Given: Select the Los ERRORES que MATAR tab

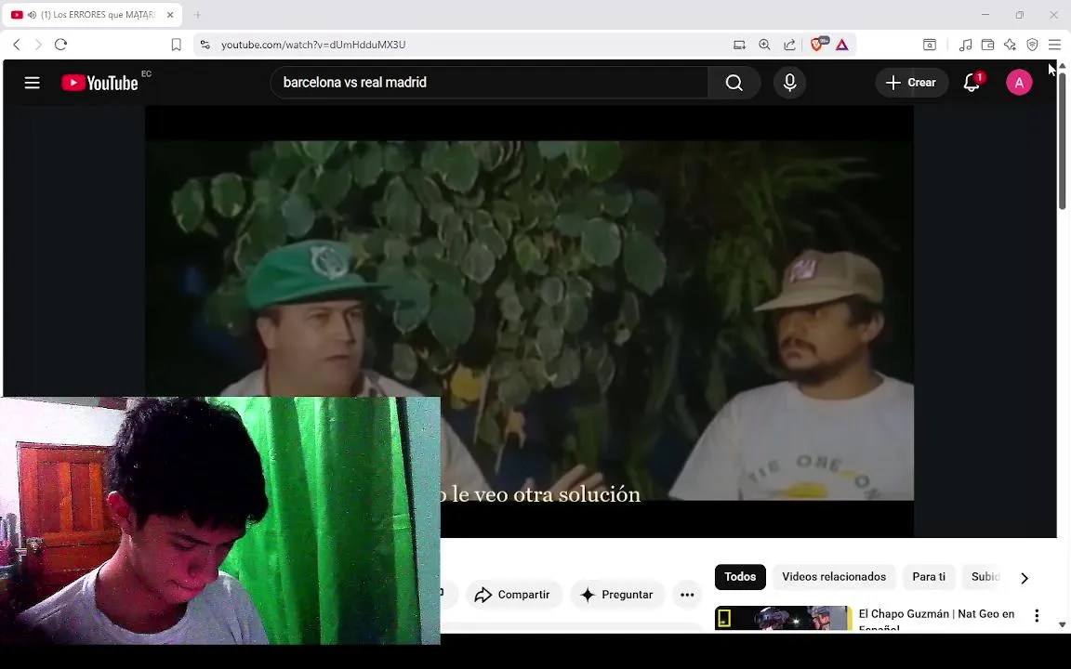Looking at the screenshot, I should point(92,15).
